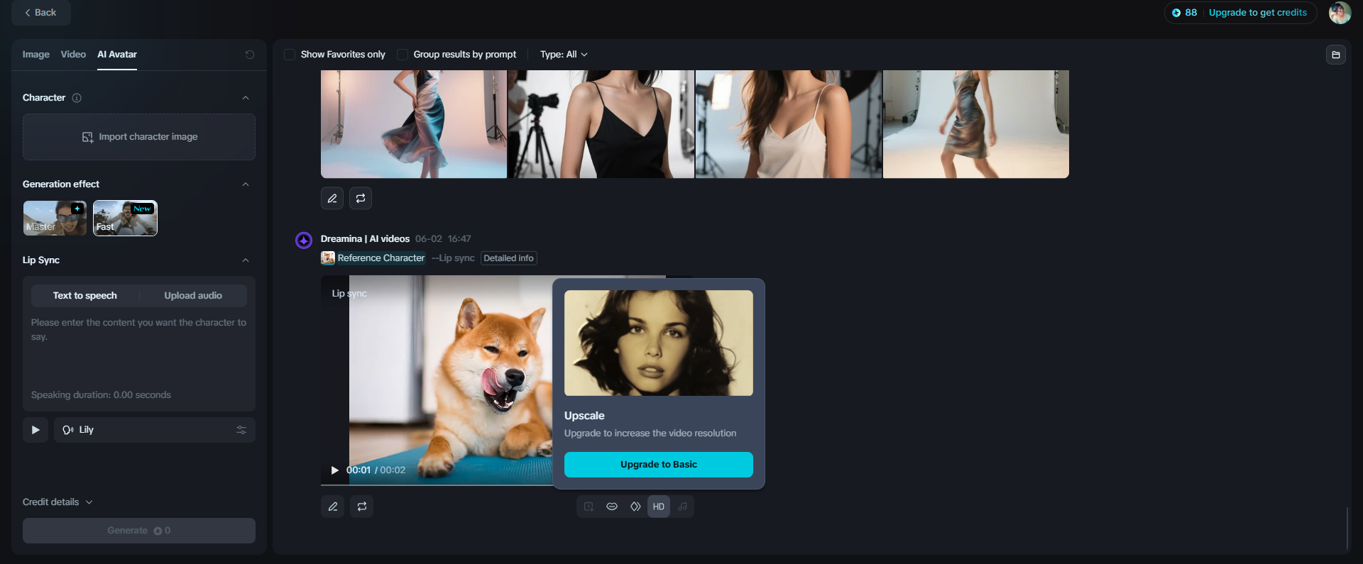This screenshot has height=564, width=1363.
Task: Click edit icon below the image results
Action: coord(332,199)
